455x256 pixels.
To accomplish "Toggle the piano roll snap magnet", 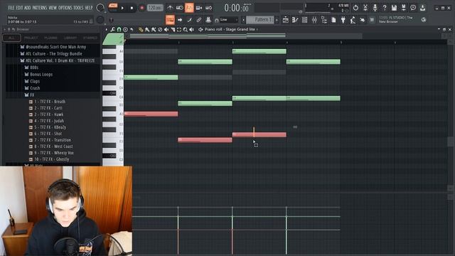I will click(119, 29).
